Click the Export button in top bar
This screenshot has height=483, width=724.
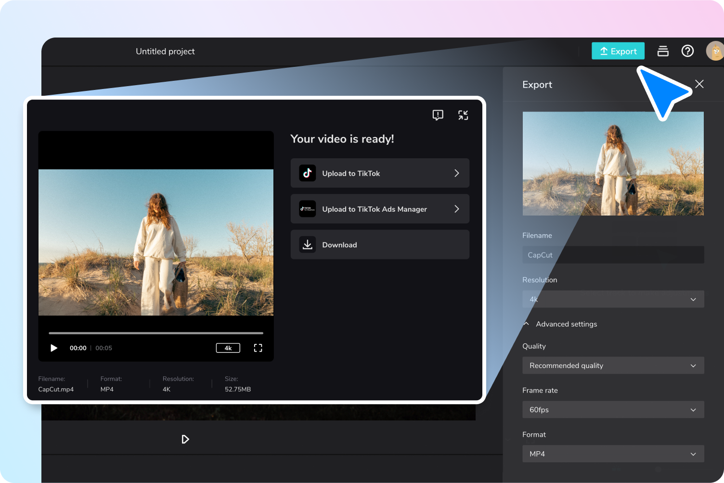(x=618, y=51)
